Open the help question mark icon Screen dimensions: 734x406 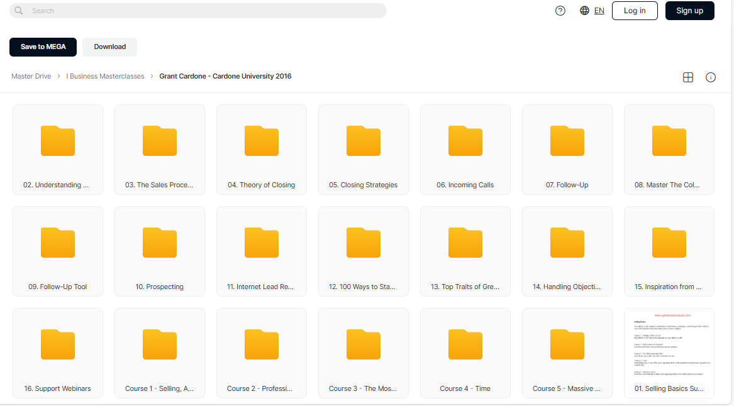[560, 11]
